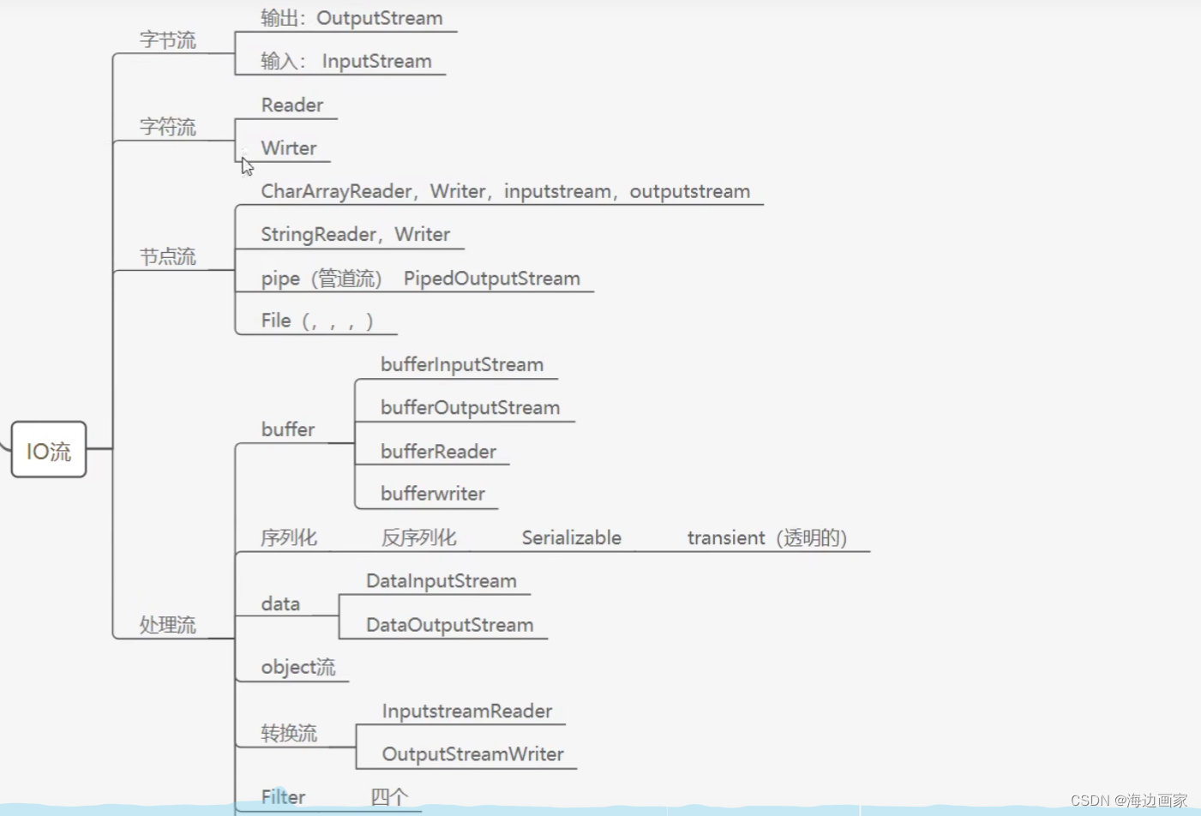Screen dimensions: 1201x816
Task: Select the Reader node
Action: pyautogui.click(x=292, y=105)
